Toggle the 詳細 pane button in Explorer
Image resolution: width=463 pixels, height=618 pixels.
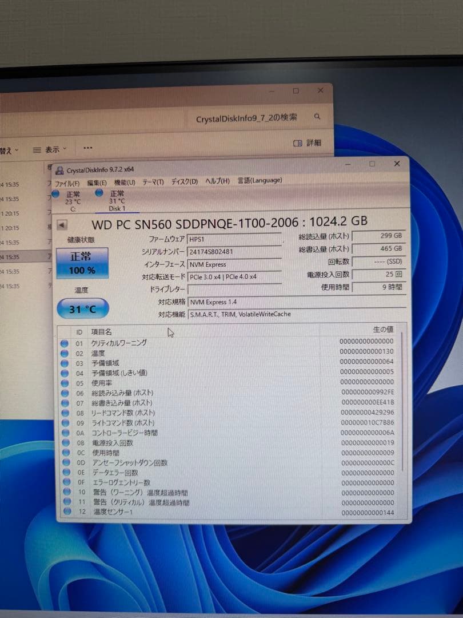[308, 142]
